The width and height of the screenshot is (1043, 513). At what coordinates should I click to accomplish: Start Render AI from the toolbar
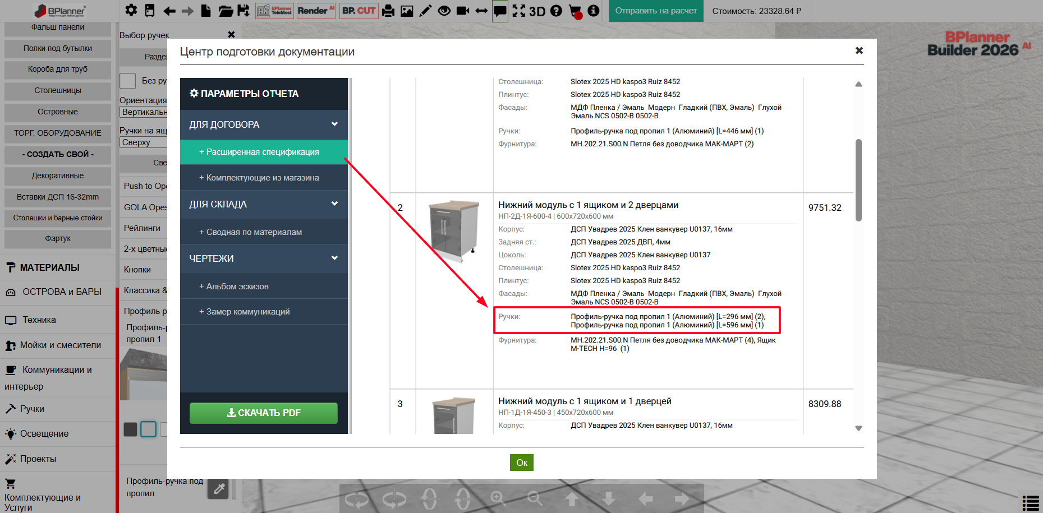(x=316, y=11)
